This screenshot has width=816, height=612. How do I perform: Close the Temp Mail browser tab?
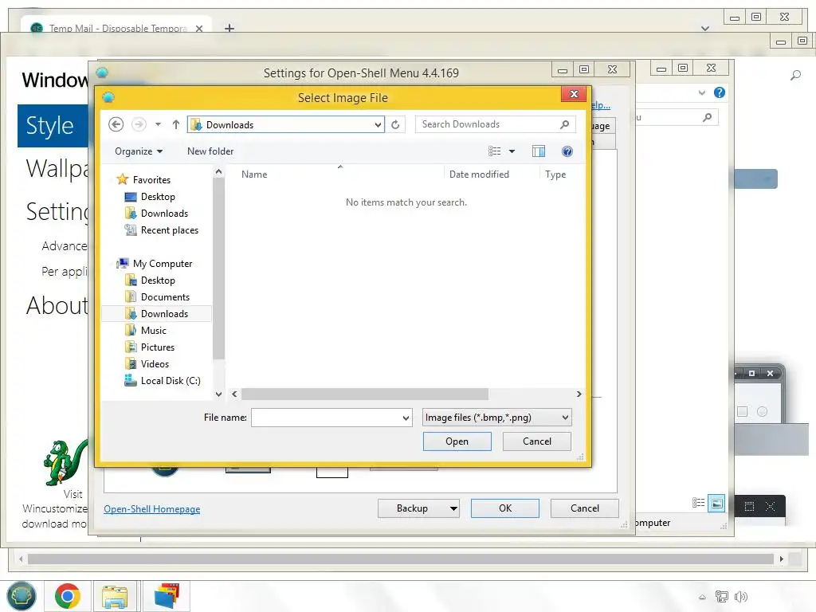pyautogui.click(x=199, y=29)
